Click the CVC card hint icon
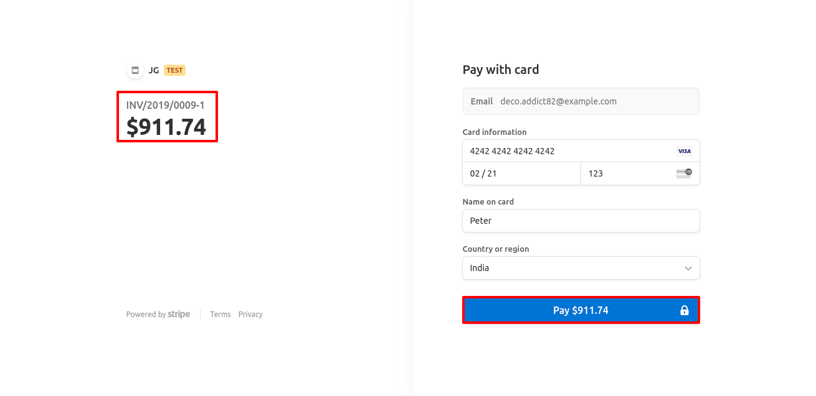The height and width of the screenshot is (396, 816). (684, 173)
